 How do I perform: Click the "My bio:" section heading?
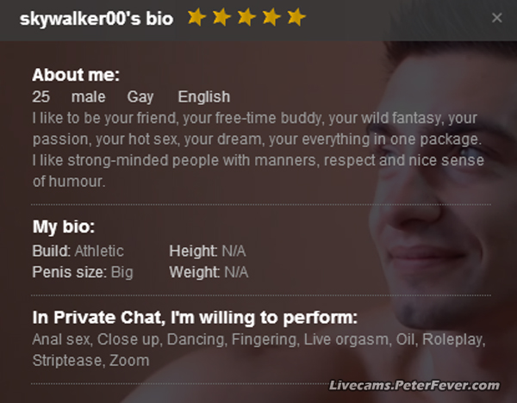pos(64,228)
